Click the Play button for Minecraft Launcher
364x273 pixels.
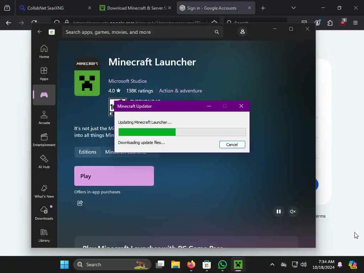pos(114,176)
